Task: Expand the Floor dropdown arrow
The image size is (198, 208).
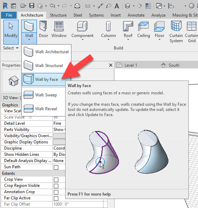Action: pos(159,39)
